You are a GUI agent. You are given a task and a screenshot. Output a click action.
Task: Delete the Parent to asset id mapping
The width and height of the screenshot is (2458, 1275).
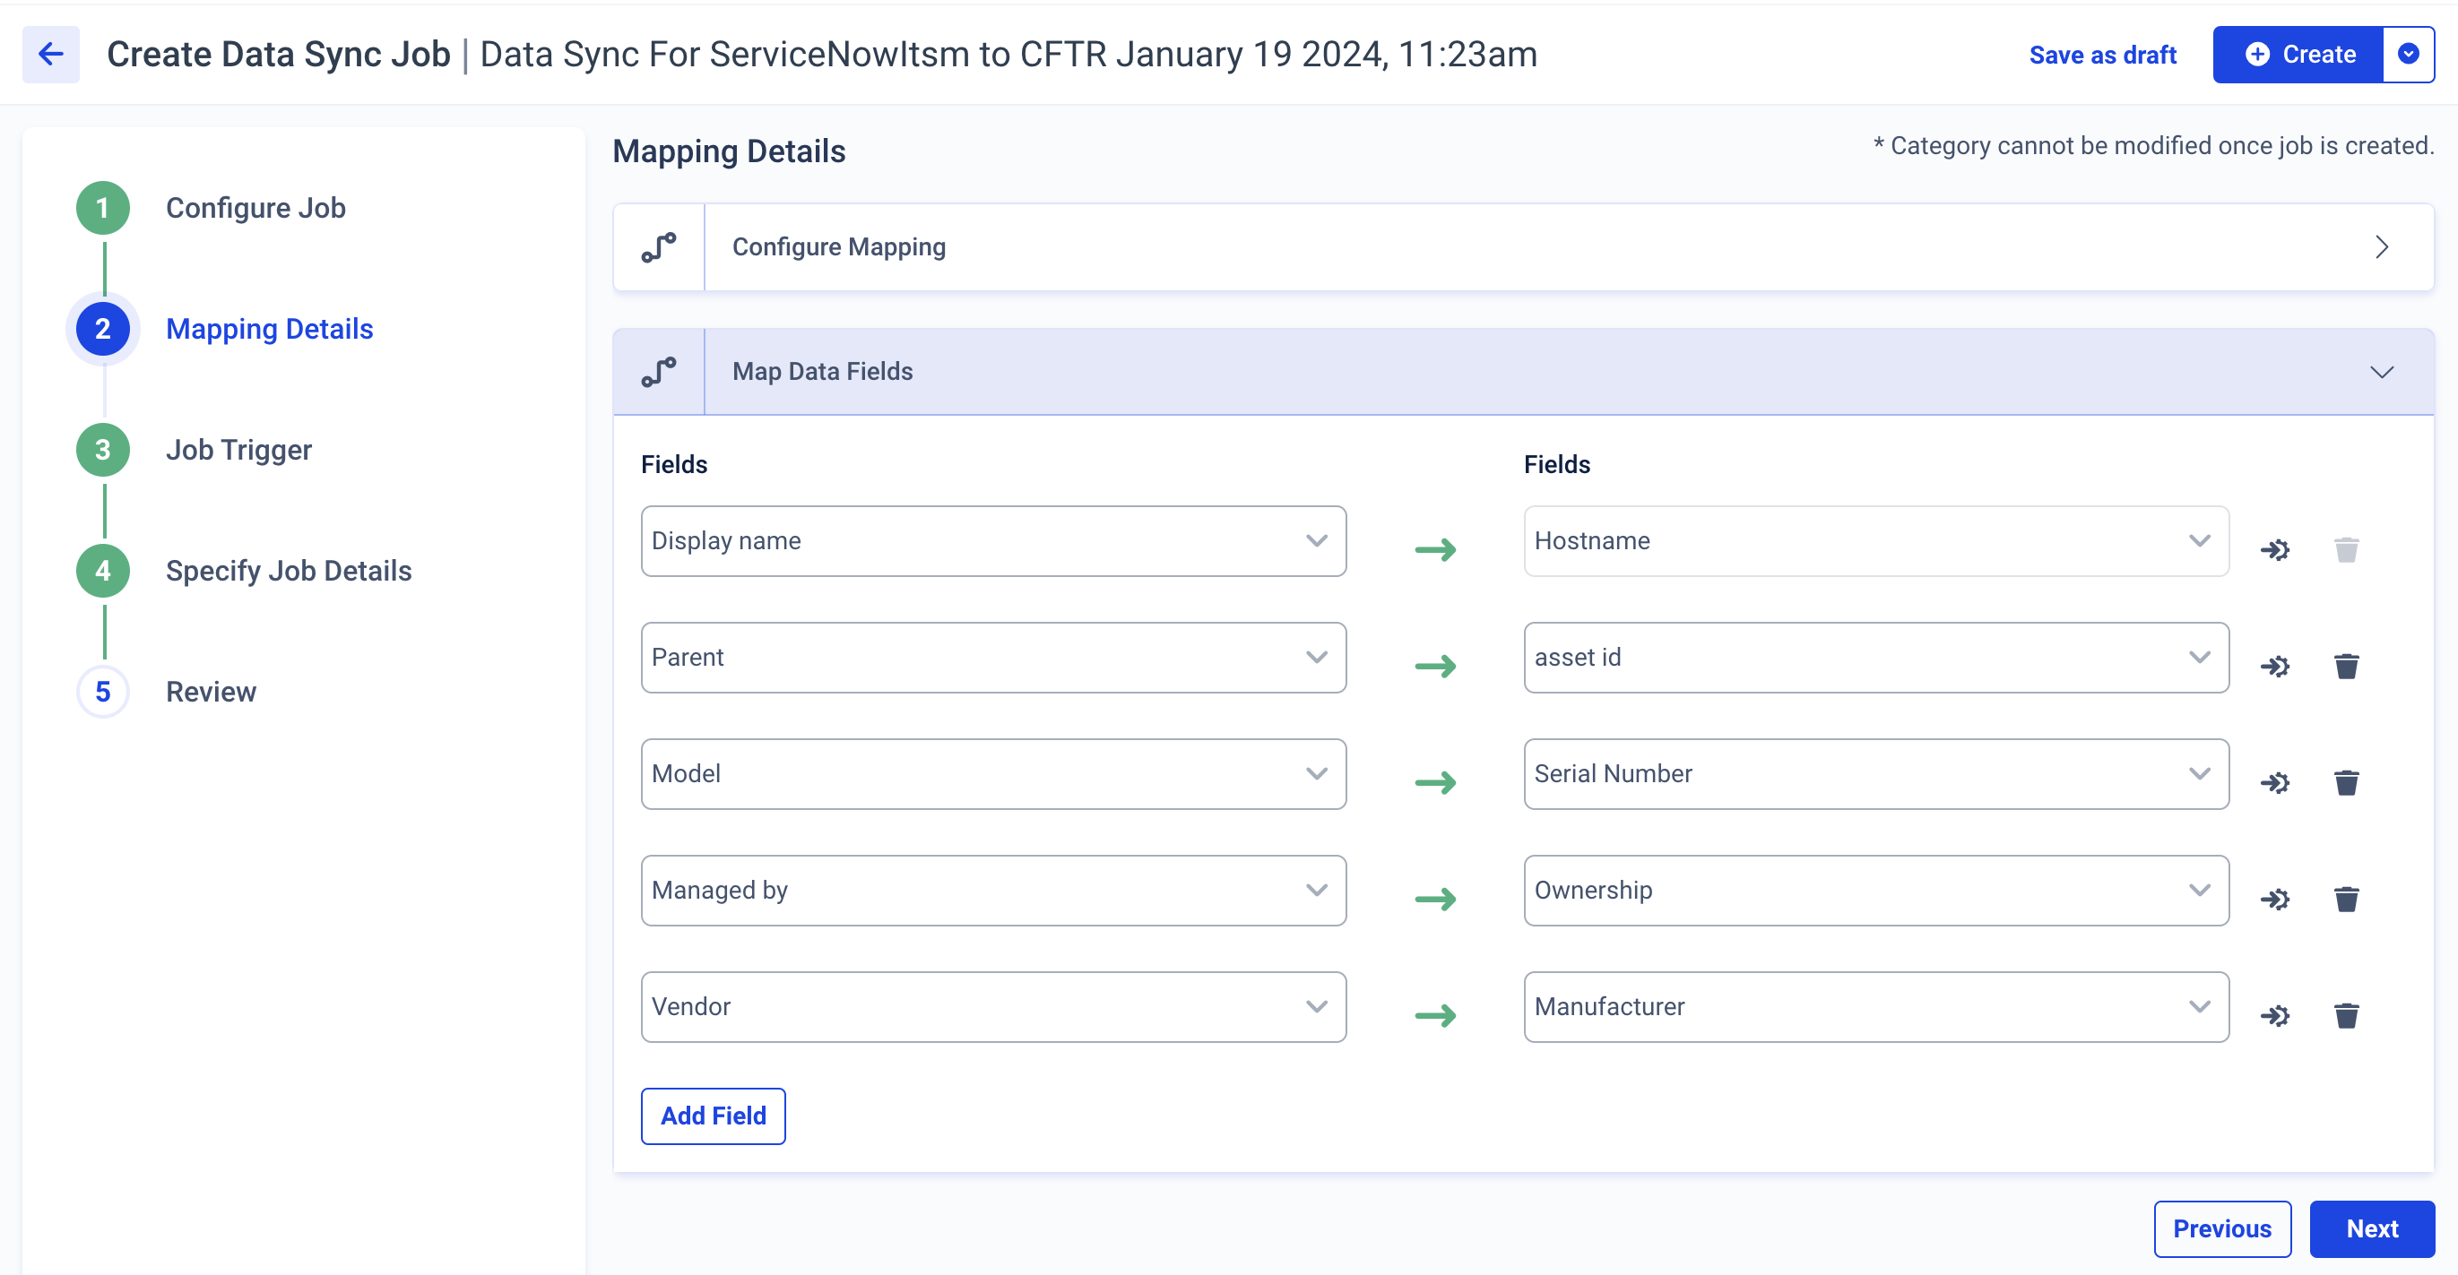coord(2346,666)
